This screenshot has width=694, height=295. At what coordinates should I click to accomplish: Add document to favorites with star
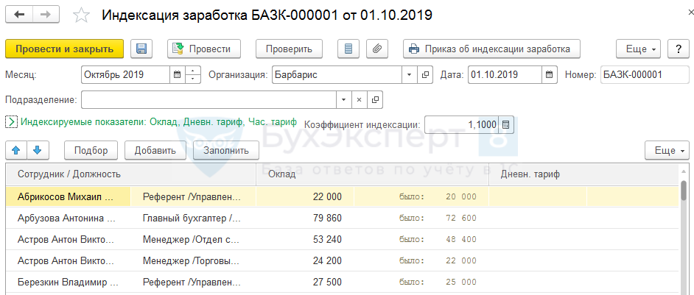tap(83, 15)
